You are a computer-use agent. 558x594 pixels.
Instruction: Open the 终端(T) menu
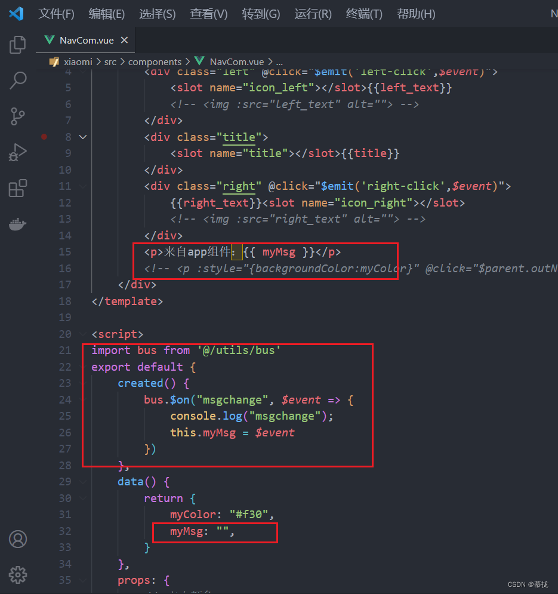(364, 14)
